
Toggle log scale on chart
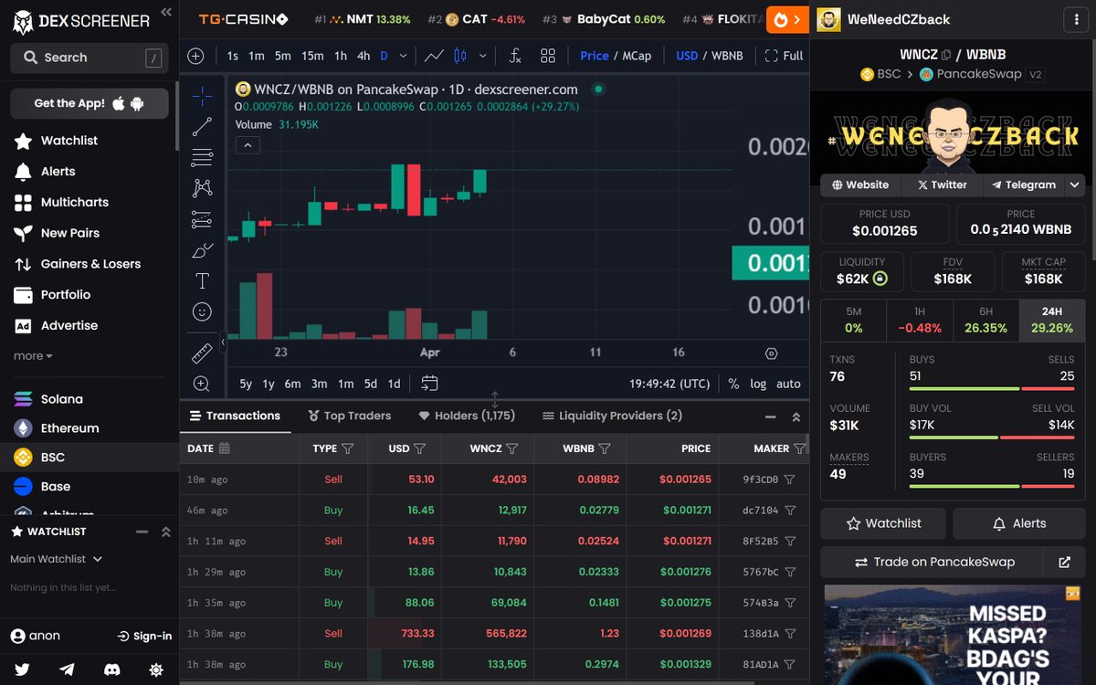tap(758, 384)
